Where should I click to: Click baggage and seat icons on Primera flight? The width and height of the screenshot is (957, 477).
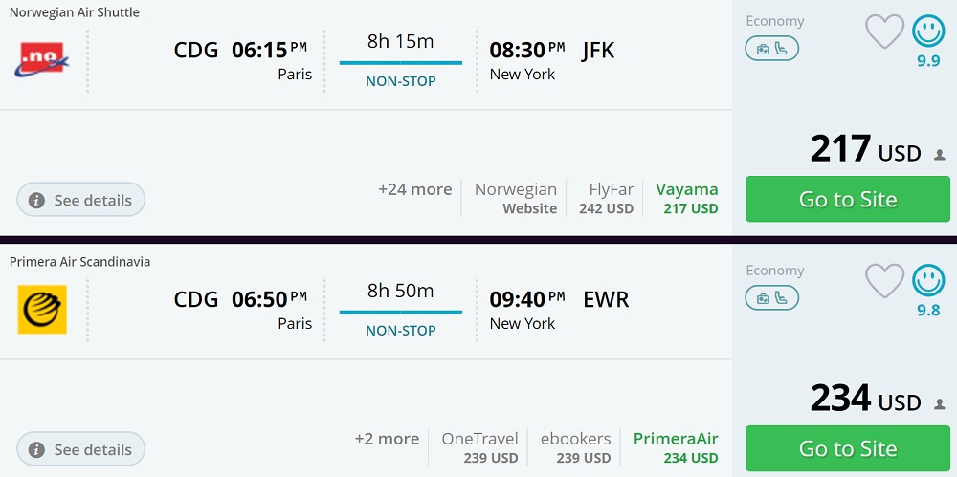tap(771, 298)
